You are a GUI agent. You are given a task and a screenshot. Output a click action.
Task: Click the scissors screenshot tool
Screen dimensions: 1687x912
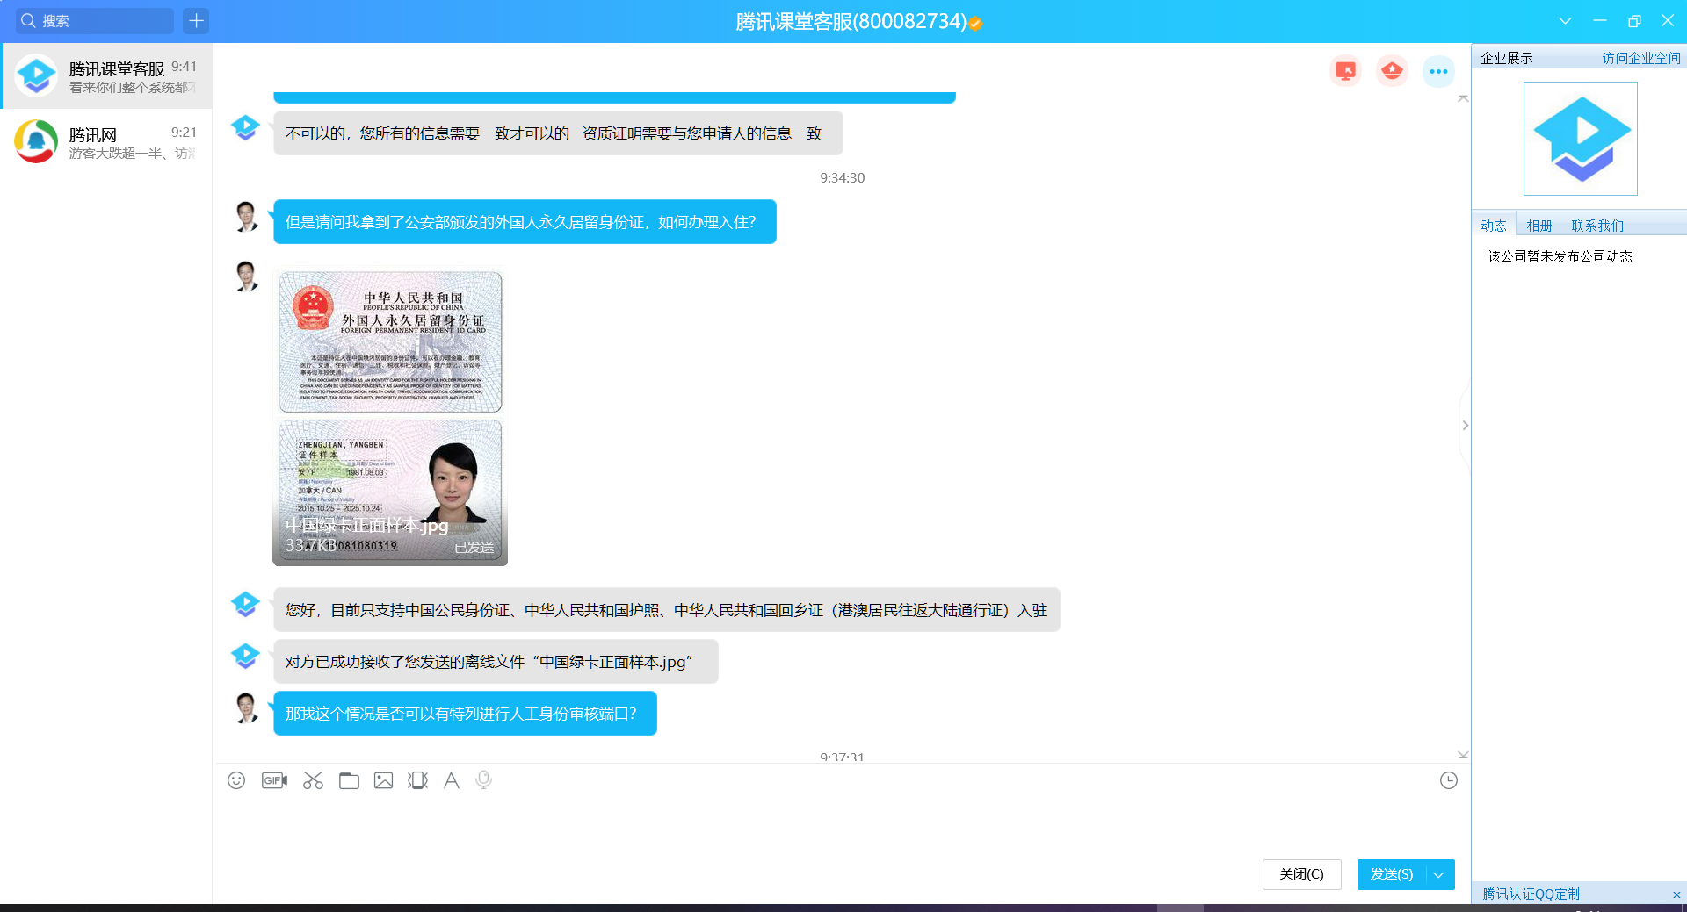[x=313, y=780]
